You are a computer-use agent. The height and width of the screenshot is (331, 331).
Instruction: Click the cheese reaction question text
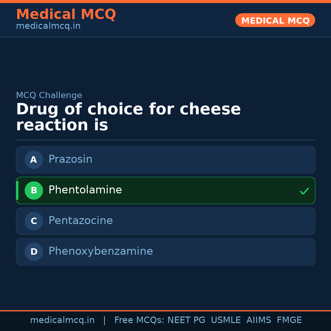pos(128,117)
